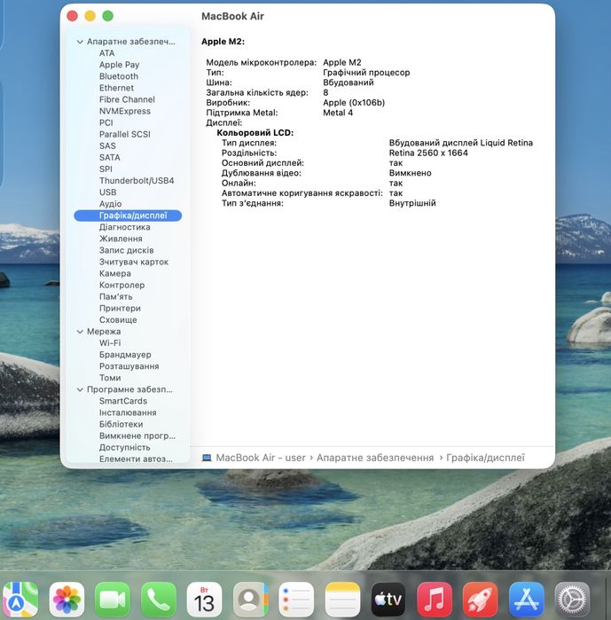The width and height of the screenshot is (611, 620).
Task: Click the Вбудований дисплей Liquid Retina value
Action: click(x=461, y=143)
